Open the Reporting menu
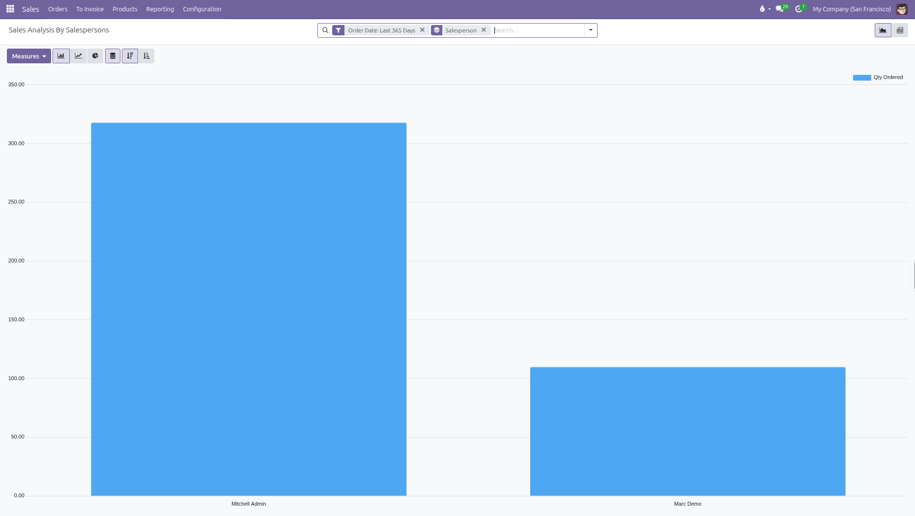This screenshot has width=915, height=516. pyautogui.click(x=160, y=9)
